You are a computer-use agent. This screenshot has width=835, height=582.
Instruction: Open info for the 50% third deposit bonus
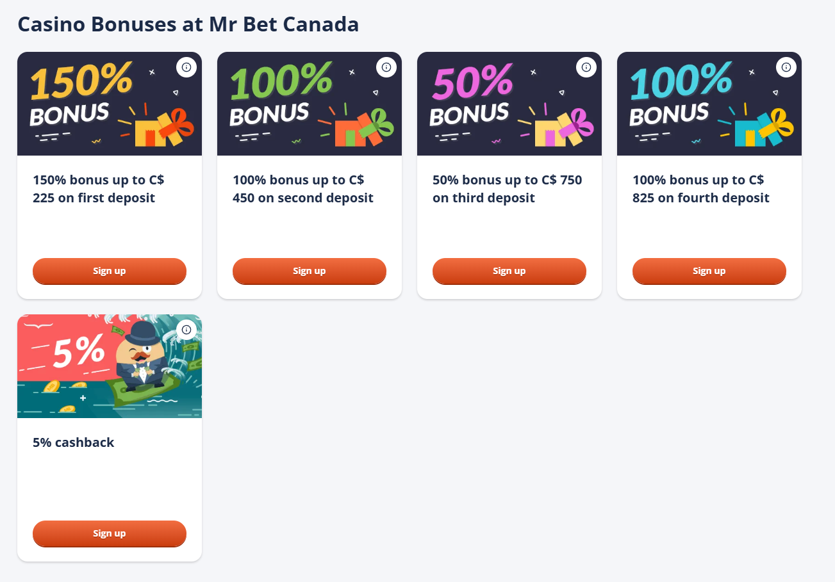pos(586,67)
